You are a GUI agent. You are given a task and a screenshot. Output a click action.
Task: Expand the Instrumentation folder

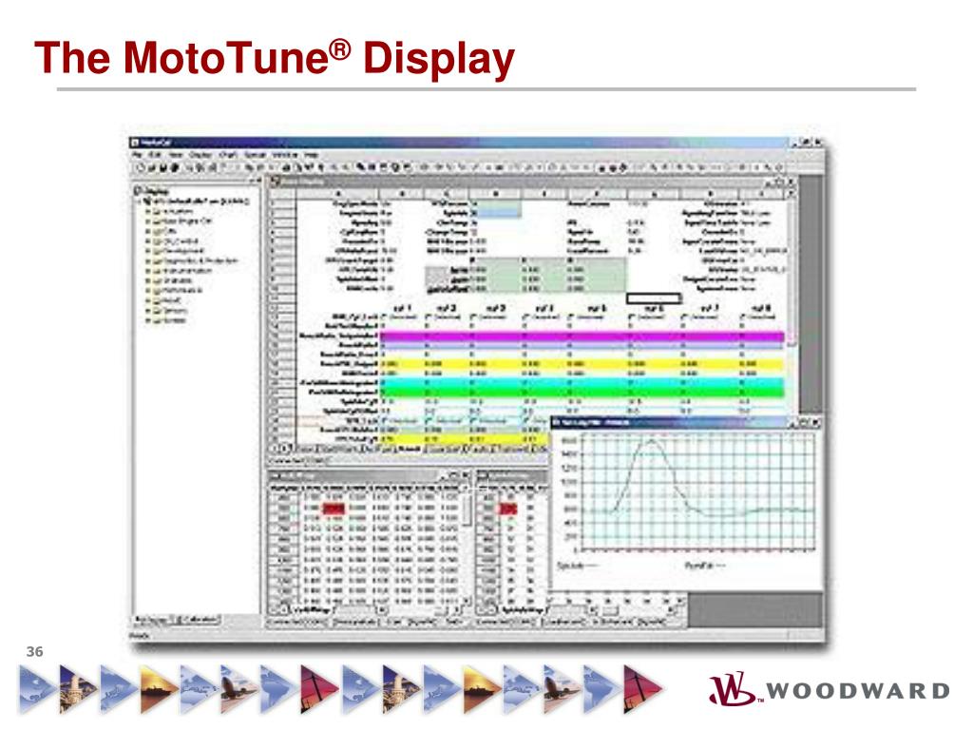pyautogui.click(x=149, y=271)
